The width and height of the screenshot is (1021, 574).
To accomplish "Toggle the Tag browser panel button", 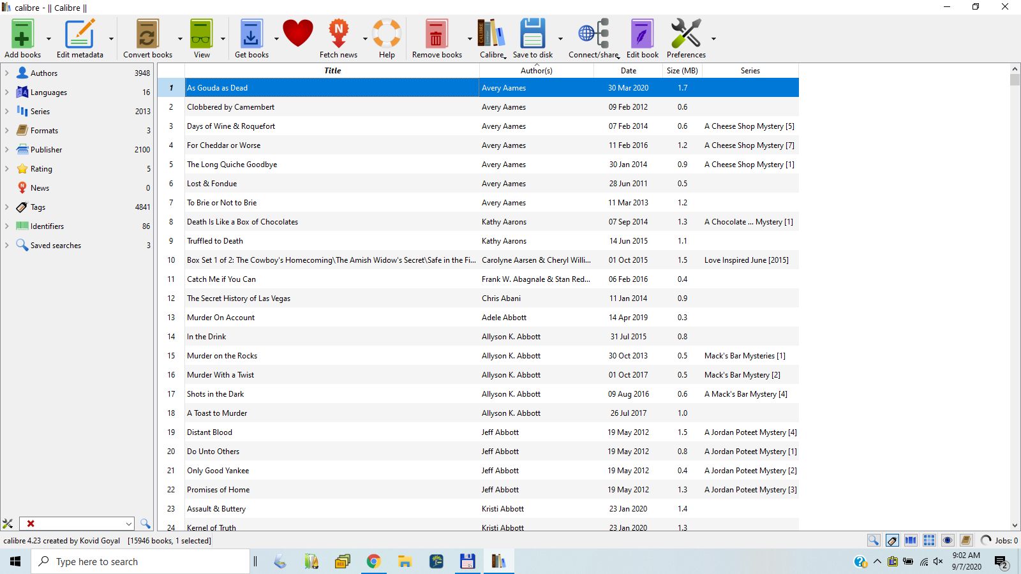I will pos(892,540).
